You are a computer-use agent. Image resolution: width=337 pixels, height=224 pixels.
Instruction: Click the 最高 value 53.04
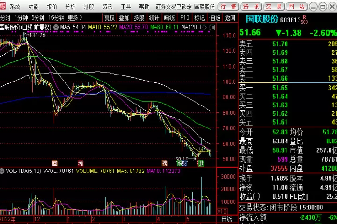click(x=280, y=142)
